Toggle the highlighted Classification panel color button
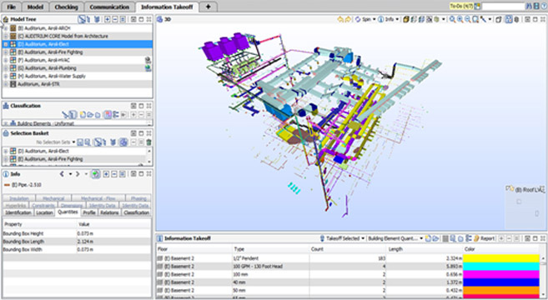 pos(108,114)
